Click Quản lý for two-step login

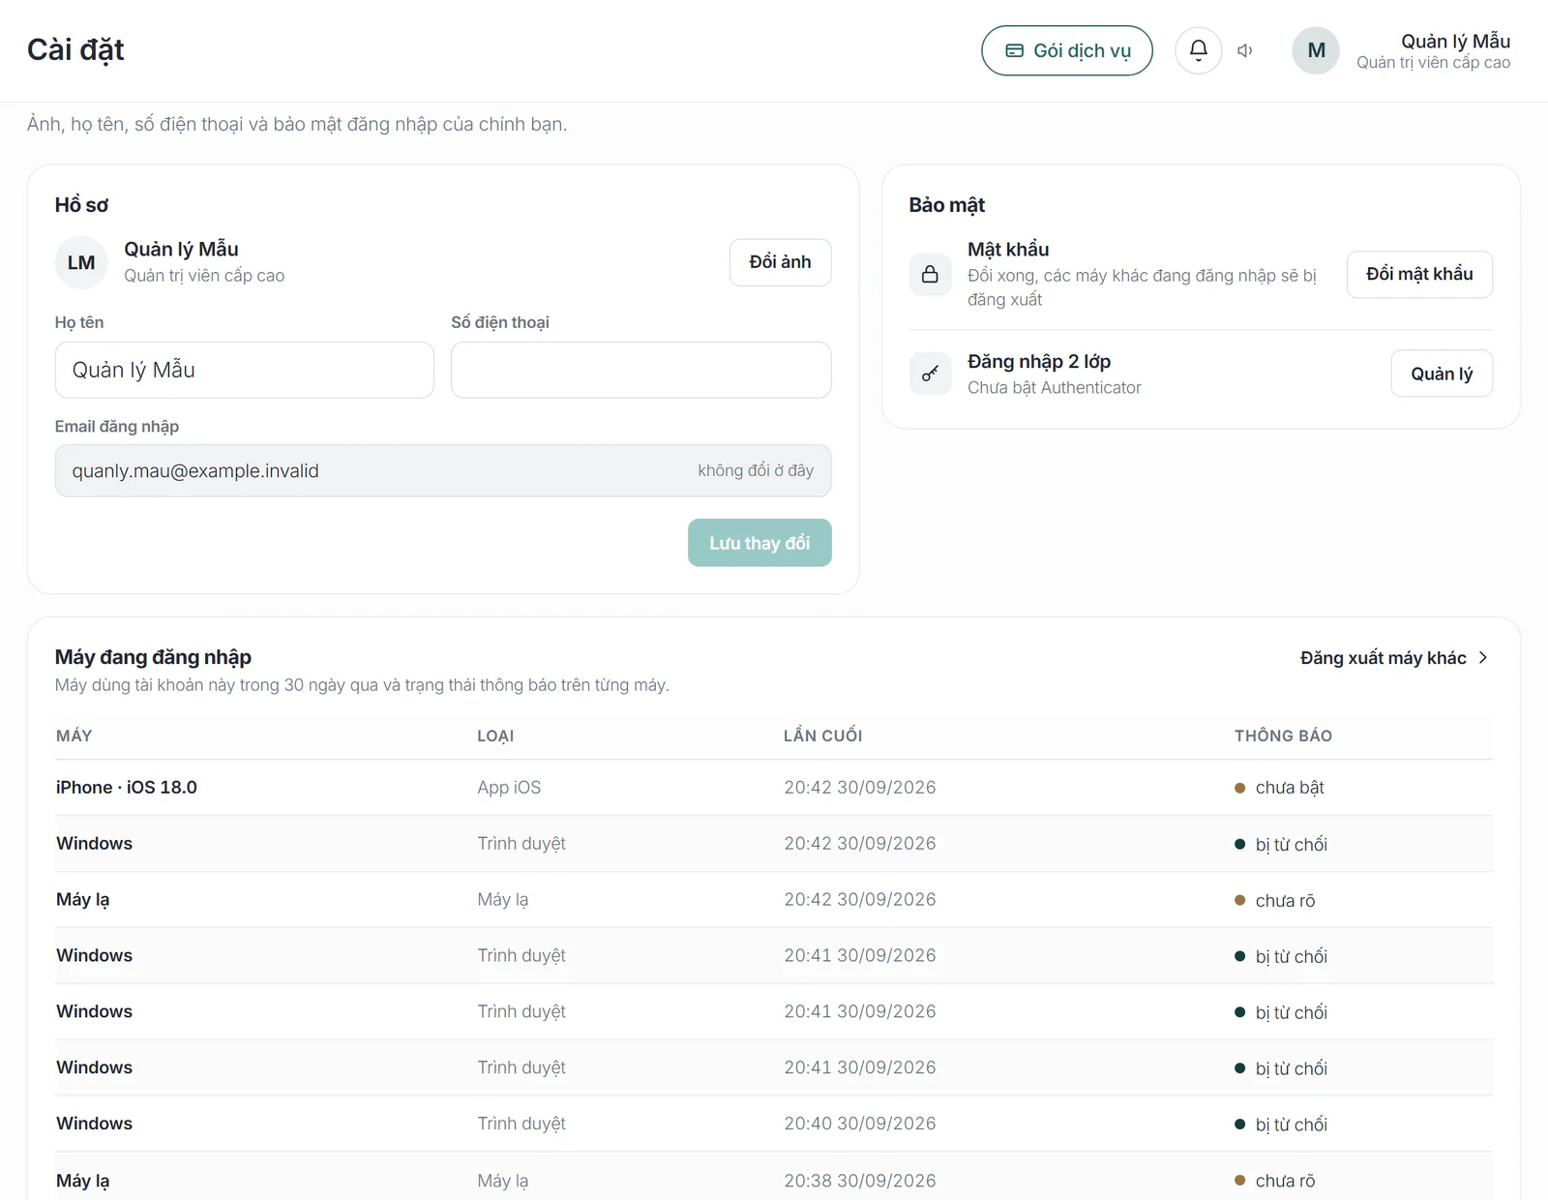pyautogui.click(x=1442, y=374)
